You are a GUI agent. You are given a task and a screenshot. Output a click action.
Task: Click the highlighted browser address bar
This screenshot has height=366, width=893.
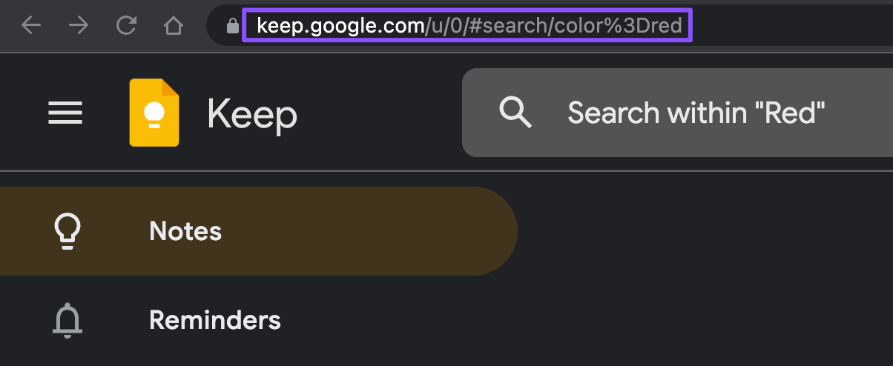[467, 26]
